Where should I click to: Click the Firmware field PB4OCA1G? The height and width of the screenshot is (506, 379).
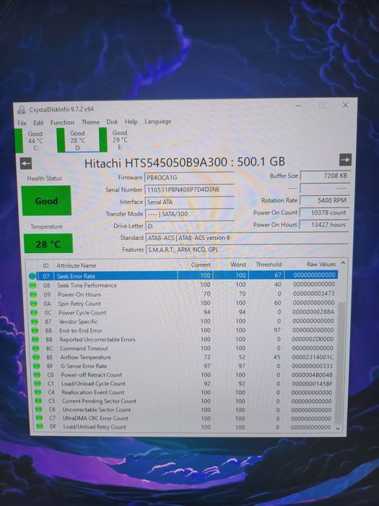click(189, 178)
